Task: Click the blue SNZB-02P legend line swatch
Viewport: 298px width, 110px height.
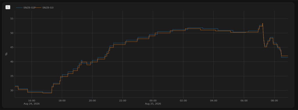Action: coord(19,8)
